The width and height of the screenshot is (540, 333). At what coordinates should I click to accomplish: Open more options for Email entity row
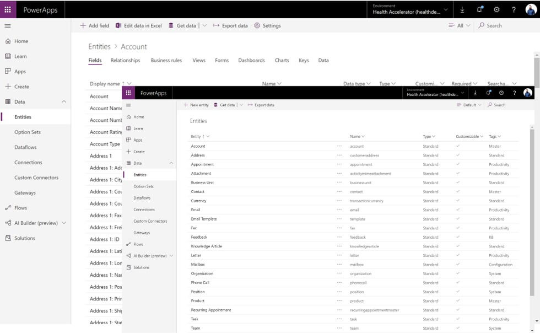pyautogui.click(x=339, y=210)
